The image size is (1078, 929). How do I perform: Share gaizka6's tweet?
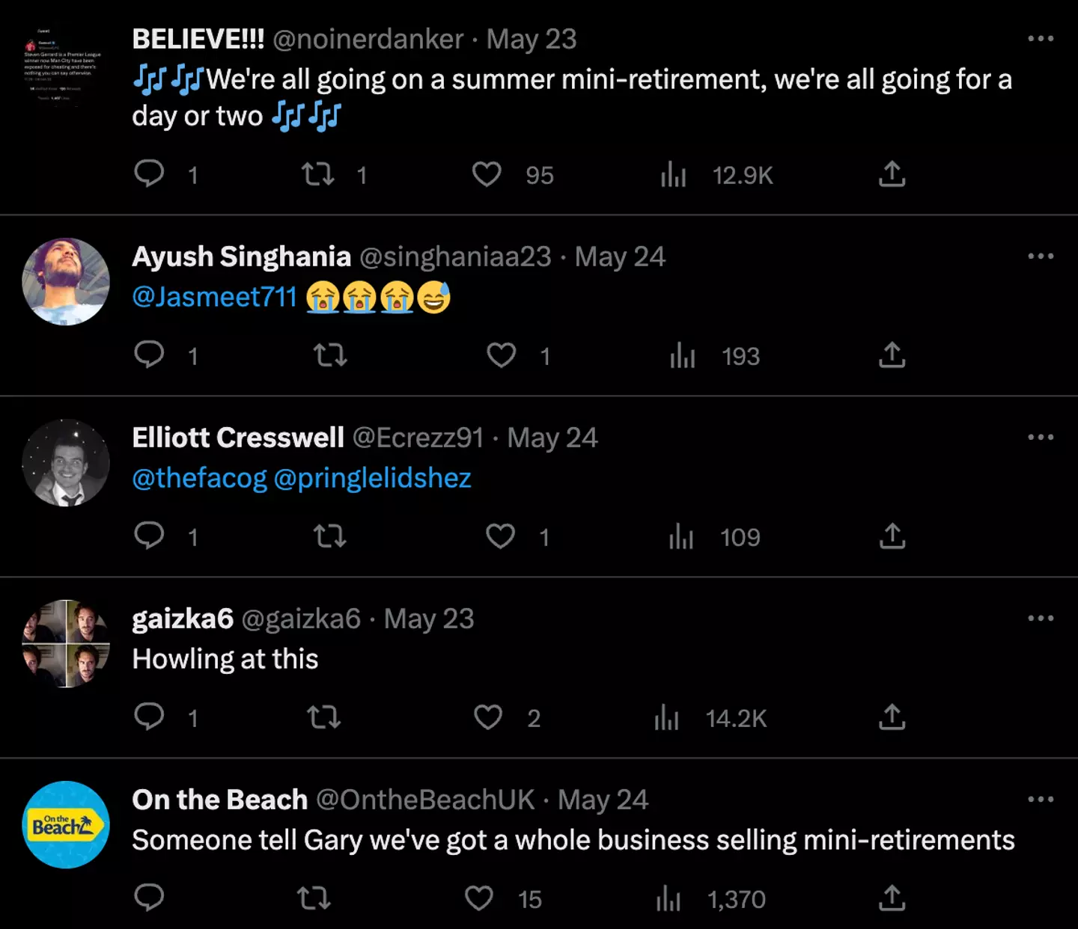pyautogui.click(x=892, y=717)
